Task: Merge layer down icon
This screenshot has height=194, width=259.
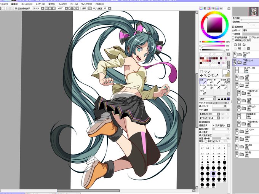Action: (240, 48)
